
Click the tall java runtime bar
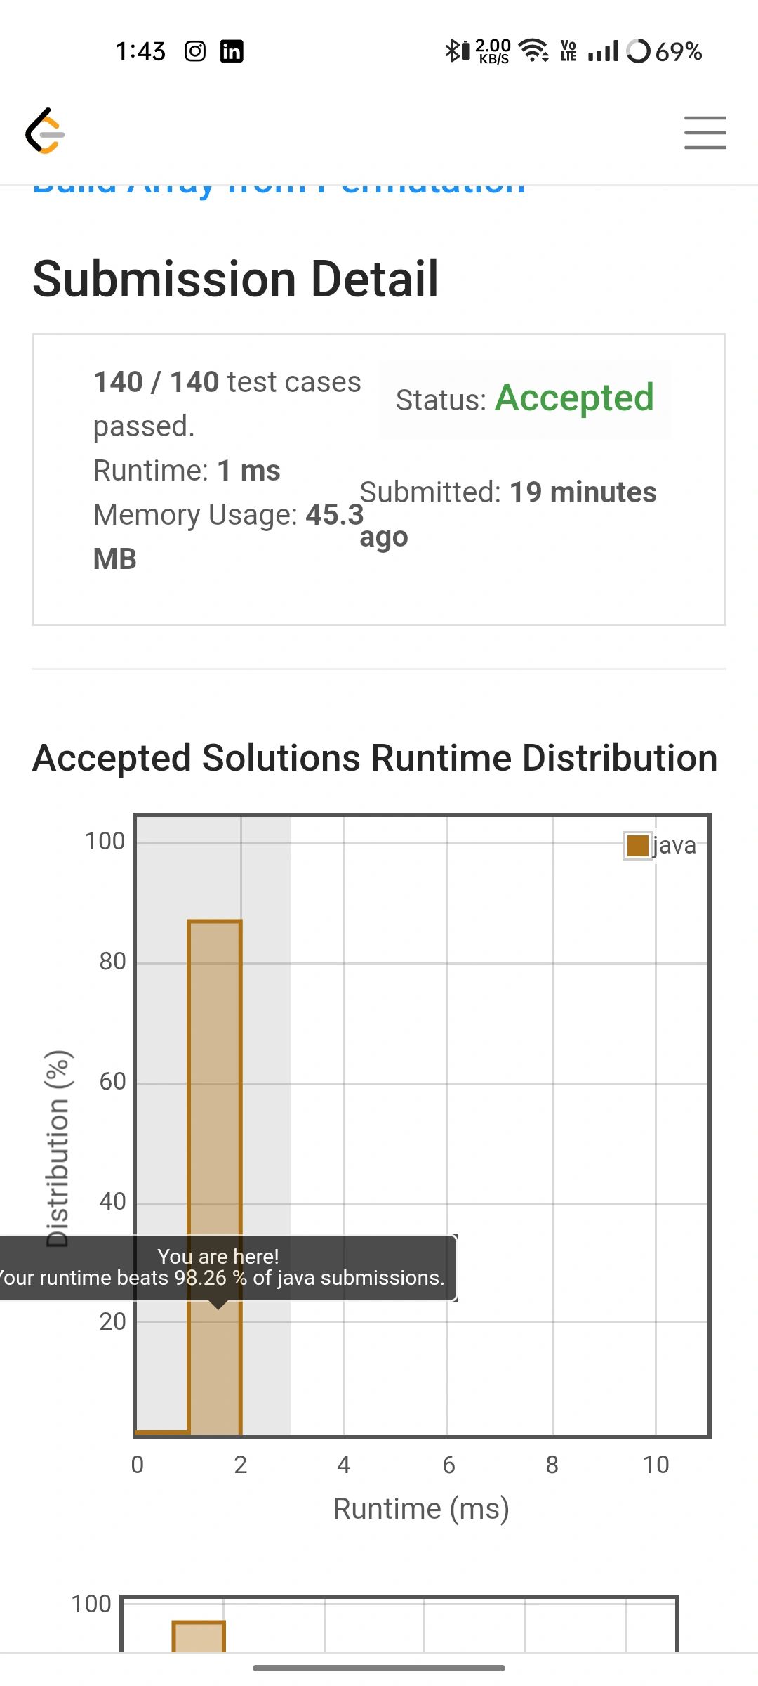point(215,1178)
